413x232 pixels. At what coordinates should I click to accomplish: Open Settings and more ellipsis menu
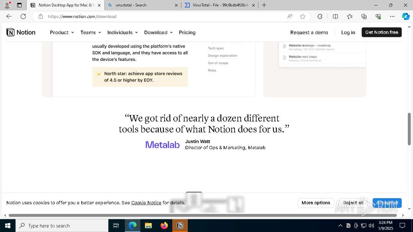click(x=392, y=16)
